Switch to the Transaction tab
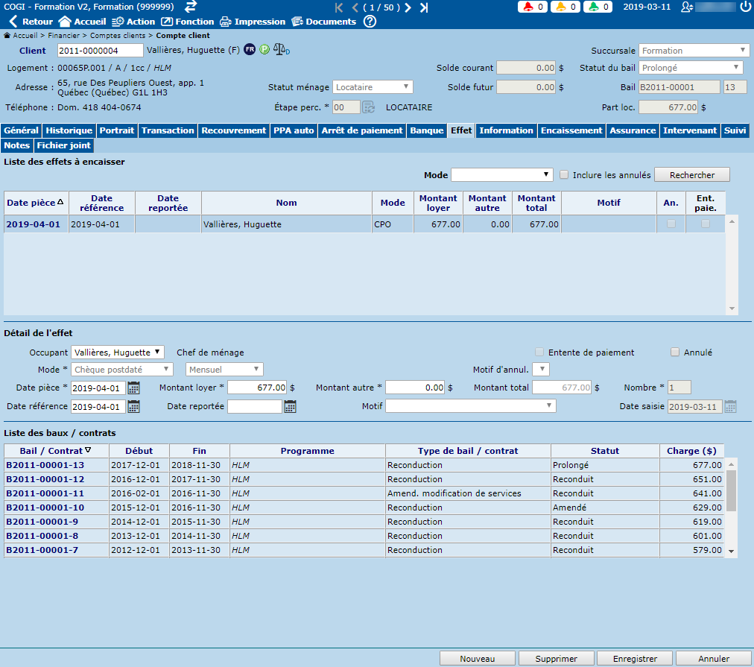The width and height of the screenshot is (754, 667). (168, 130)
